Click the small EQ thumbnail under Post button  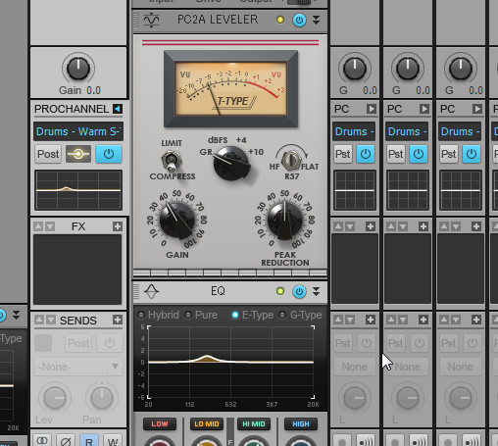click(x=78, y=190)
